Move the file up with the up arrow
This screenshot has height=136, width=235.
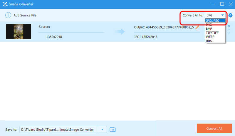tap(229, 29)
